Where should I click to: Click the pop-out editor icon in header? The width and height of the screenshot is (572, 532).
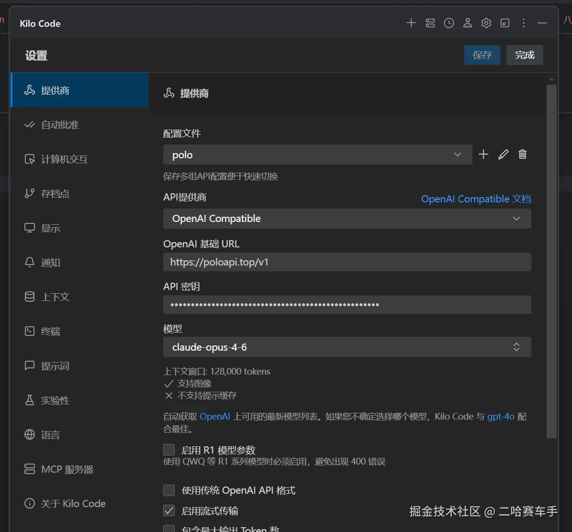coord(505,23)
